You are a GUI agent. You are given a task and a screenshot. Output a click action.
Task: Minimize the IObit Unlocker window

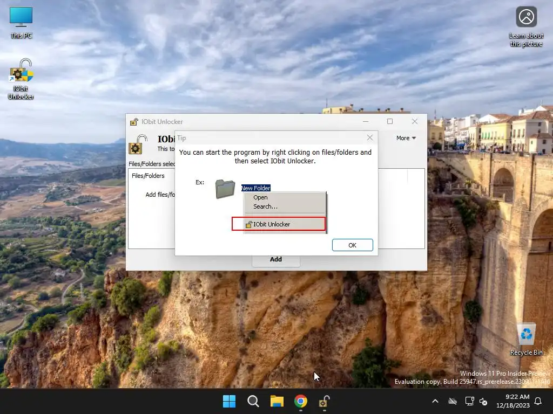click(366, 121)
